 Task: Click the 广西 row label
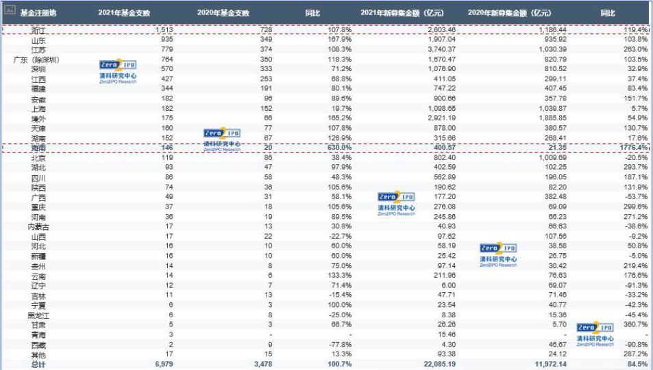pos(38,197)
